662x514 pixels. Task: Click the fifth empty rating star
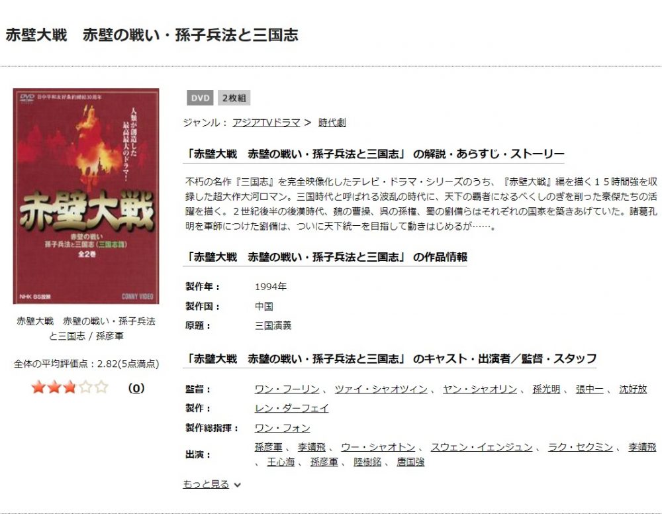tap(101, 387)
